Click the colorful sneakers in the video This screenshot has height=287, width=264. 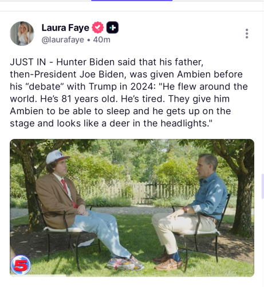125,263
